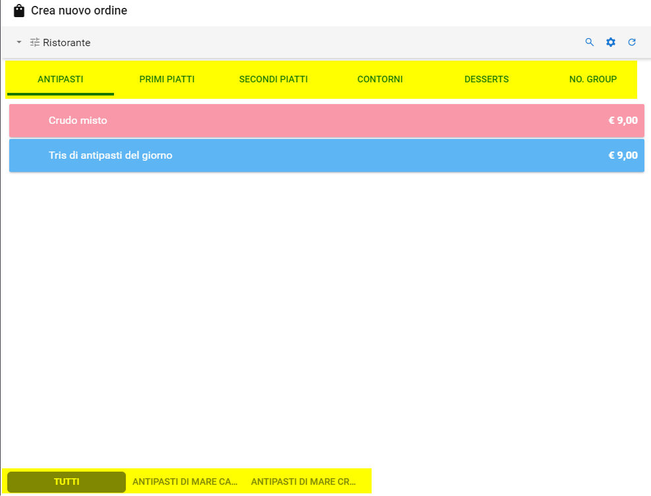Switch to the PRIMI PIATTI tab
The image size is (651, 496).
167,79
